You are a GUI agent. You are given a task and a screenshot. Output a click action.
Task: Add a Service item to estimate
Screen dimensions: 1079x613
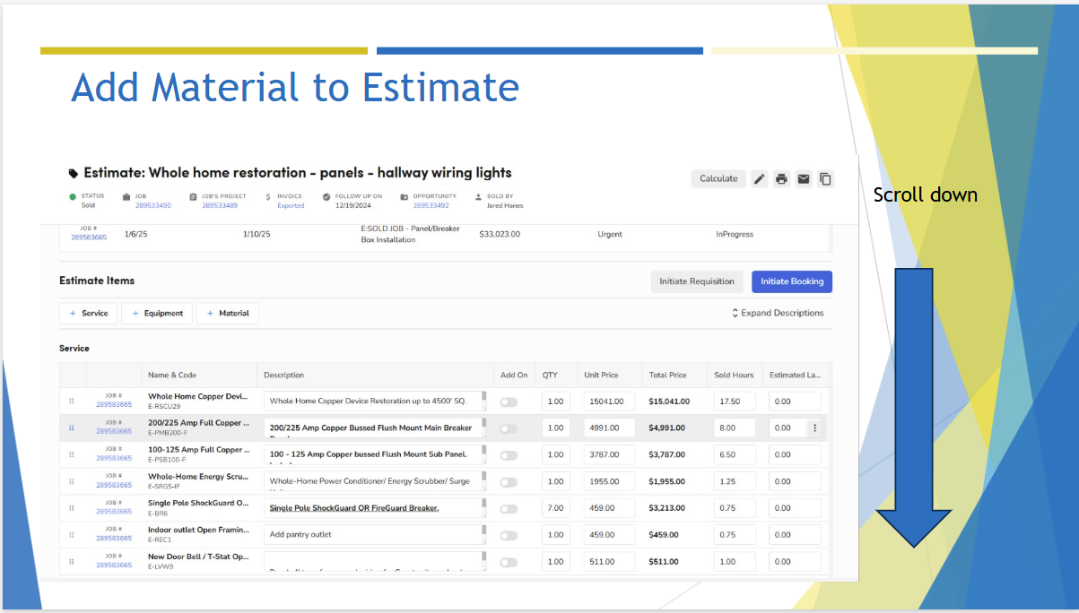coord(88,313)
